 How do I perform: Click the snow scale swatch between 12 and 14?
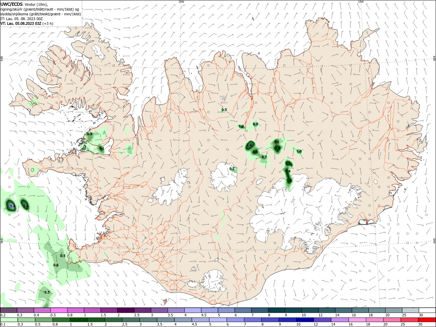(x=327, y=310)
